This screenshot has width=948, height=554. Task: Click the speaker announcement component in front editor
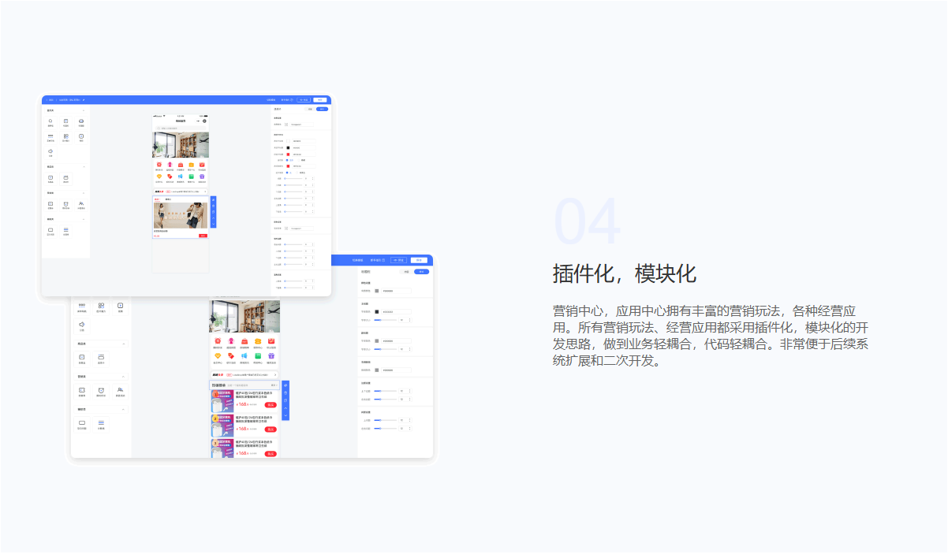click(50, 151)
